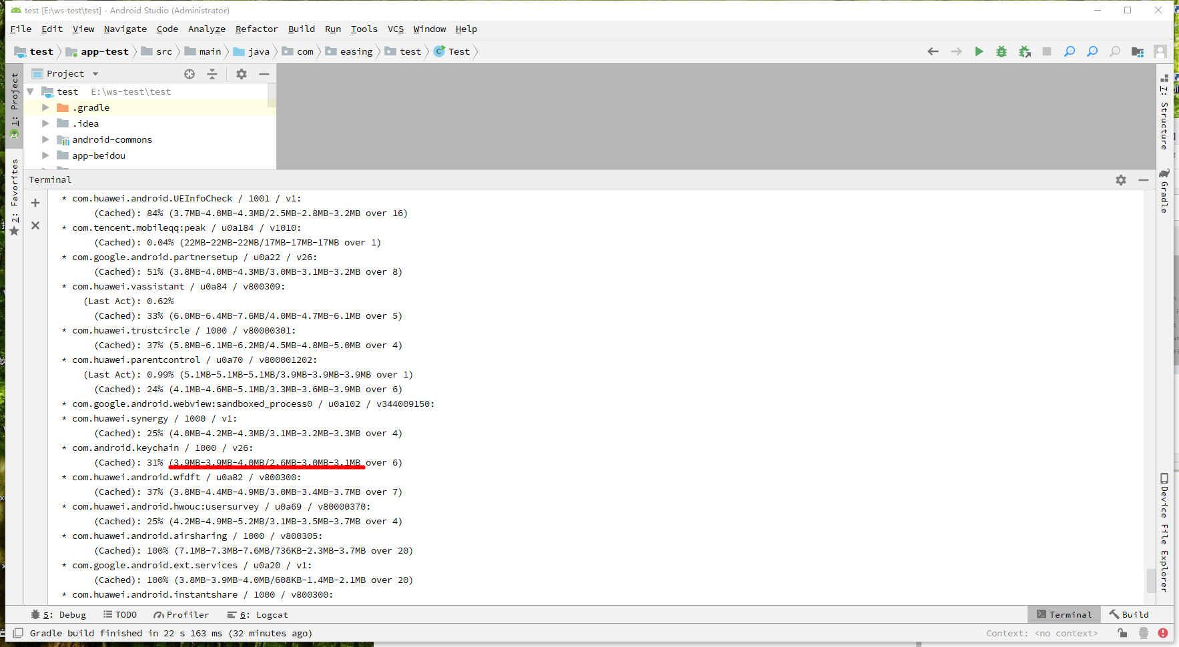Click the Context: <no context> status label
This screenshot has width=1179, height=647.
pos(1042,633)
